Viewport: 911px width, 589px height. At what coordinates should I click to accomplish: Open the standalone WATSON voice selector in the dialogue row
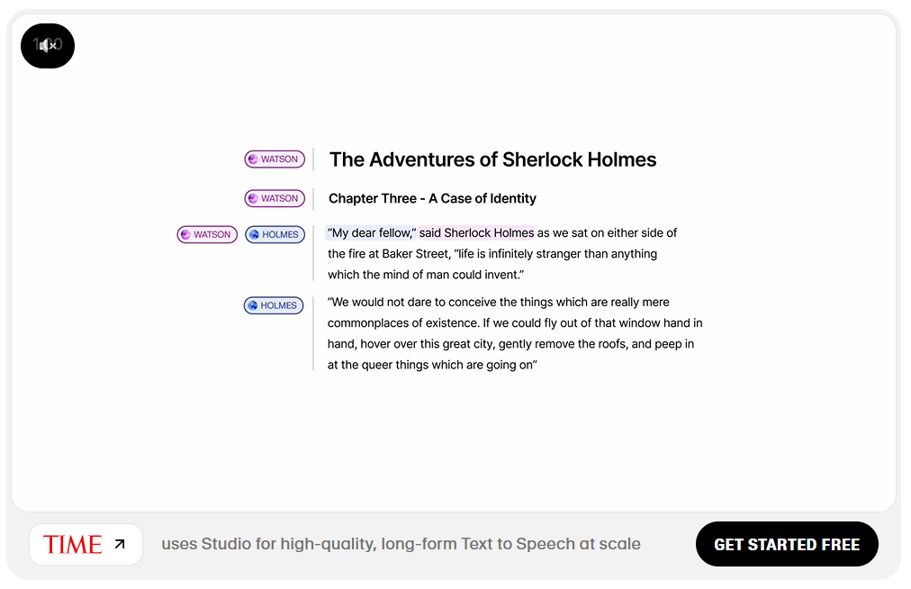[x=207, y=234]
